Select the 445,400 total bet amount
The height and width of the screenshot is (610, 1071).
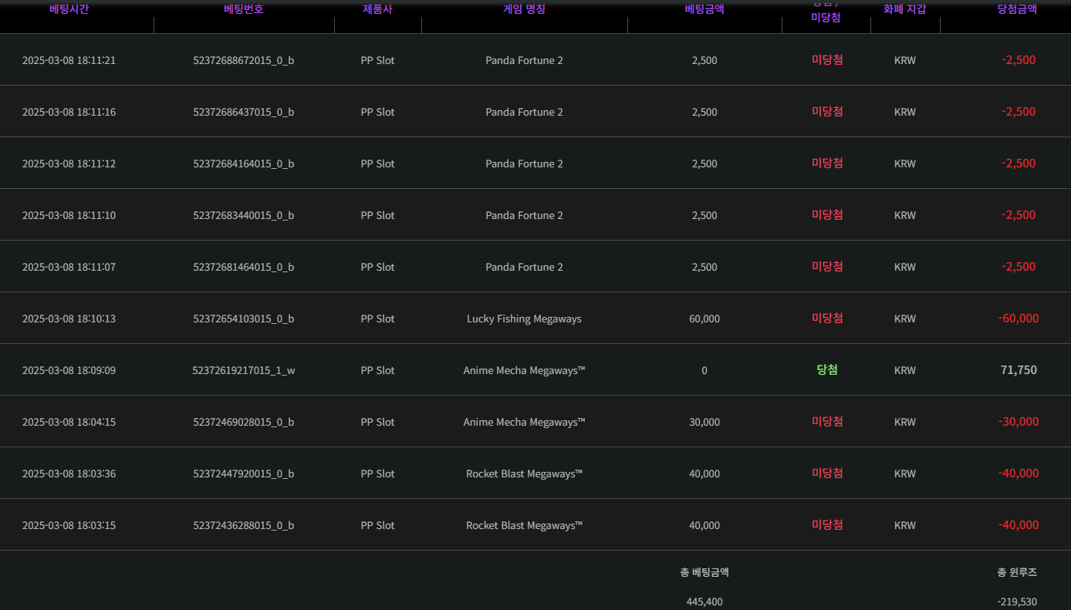(704, 602)
